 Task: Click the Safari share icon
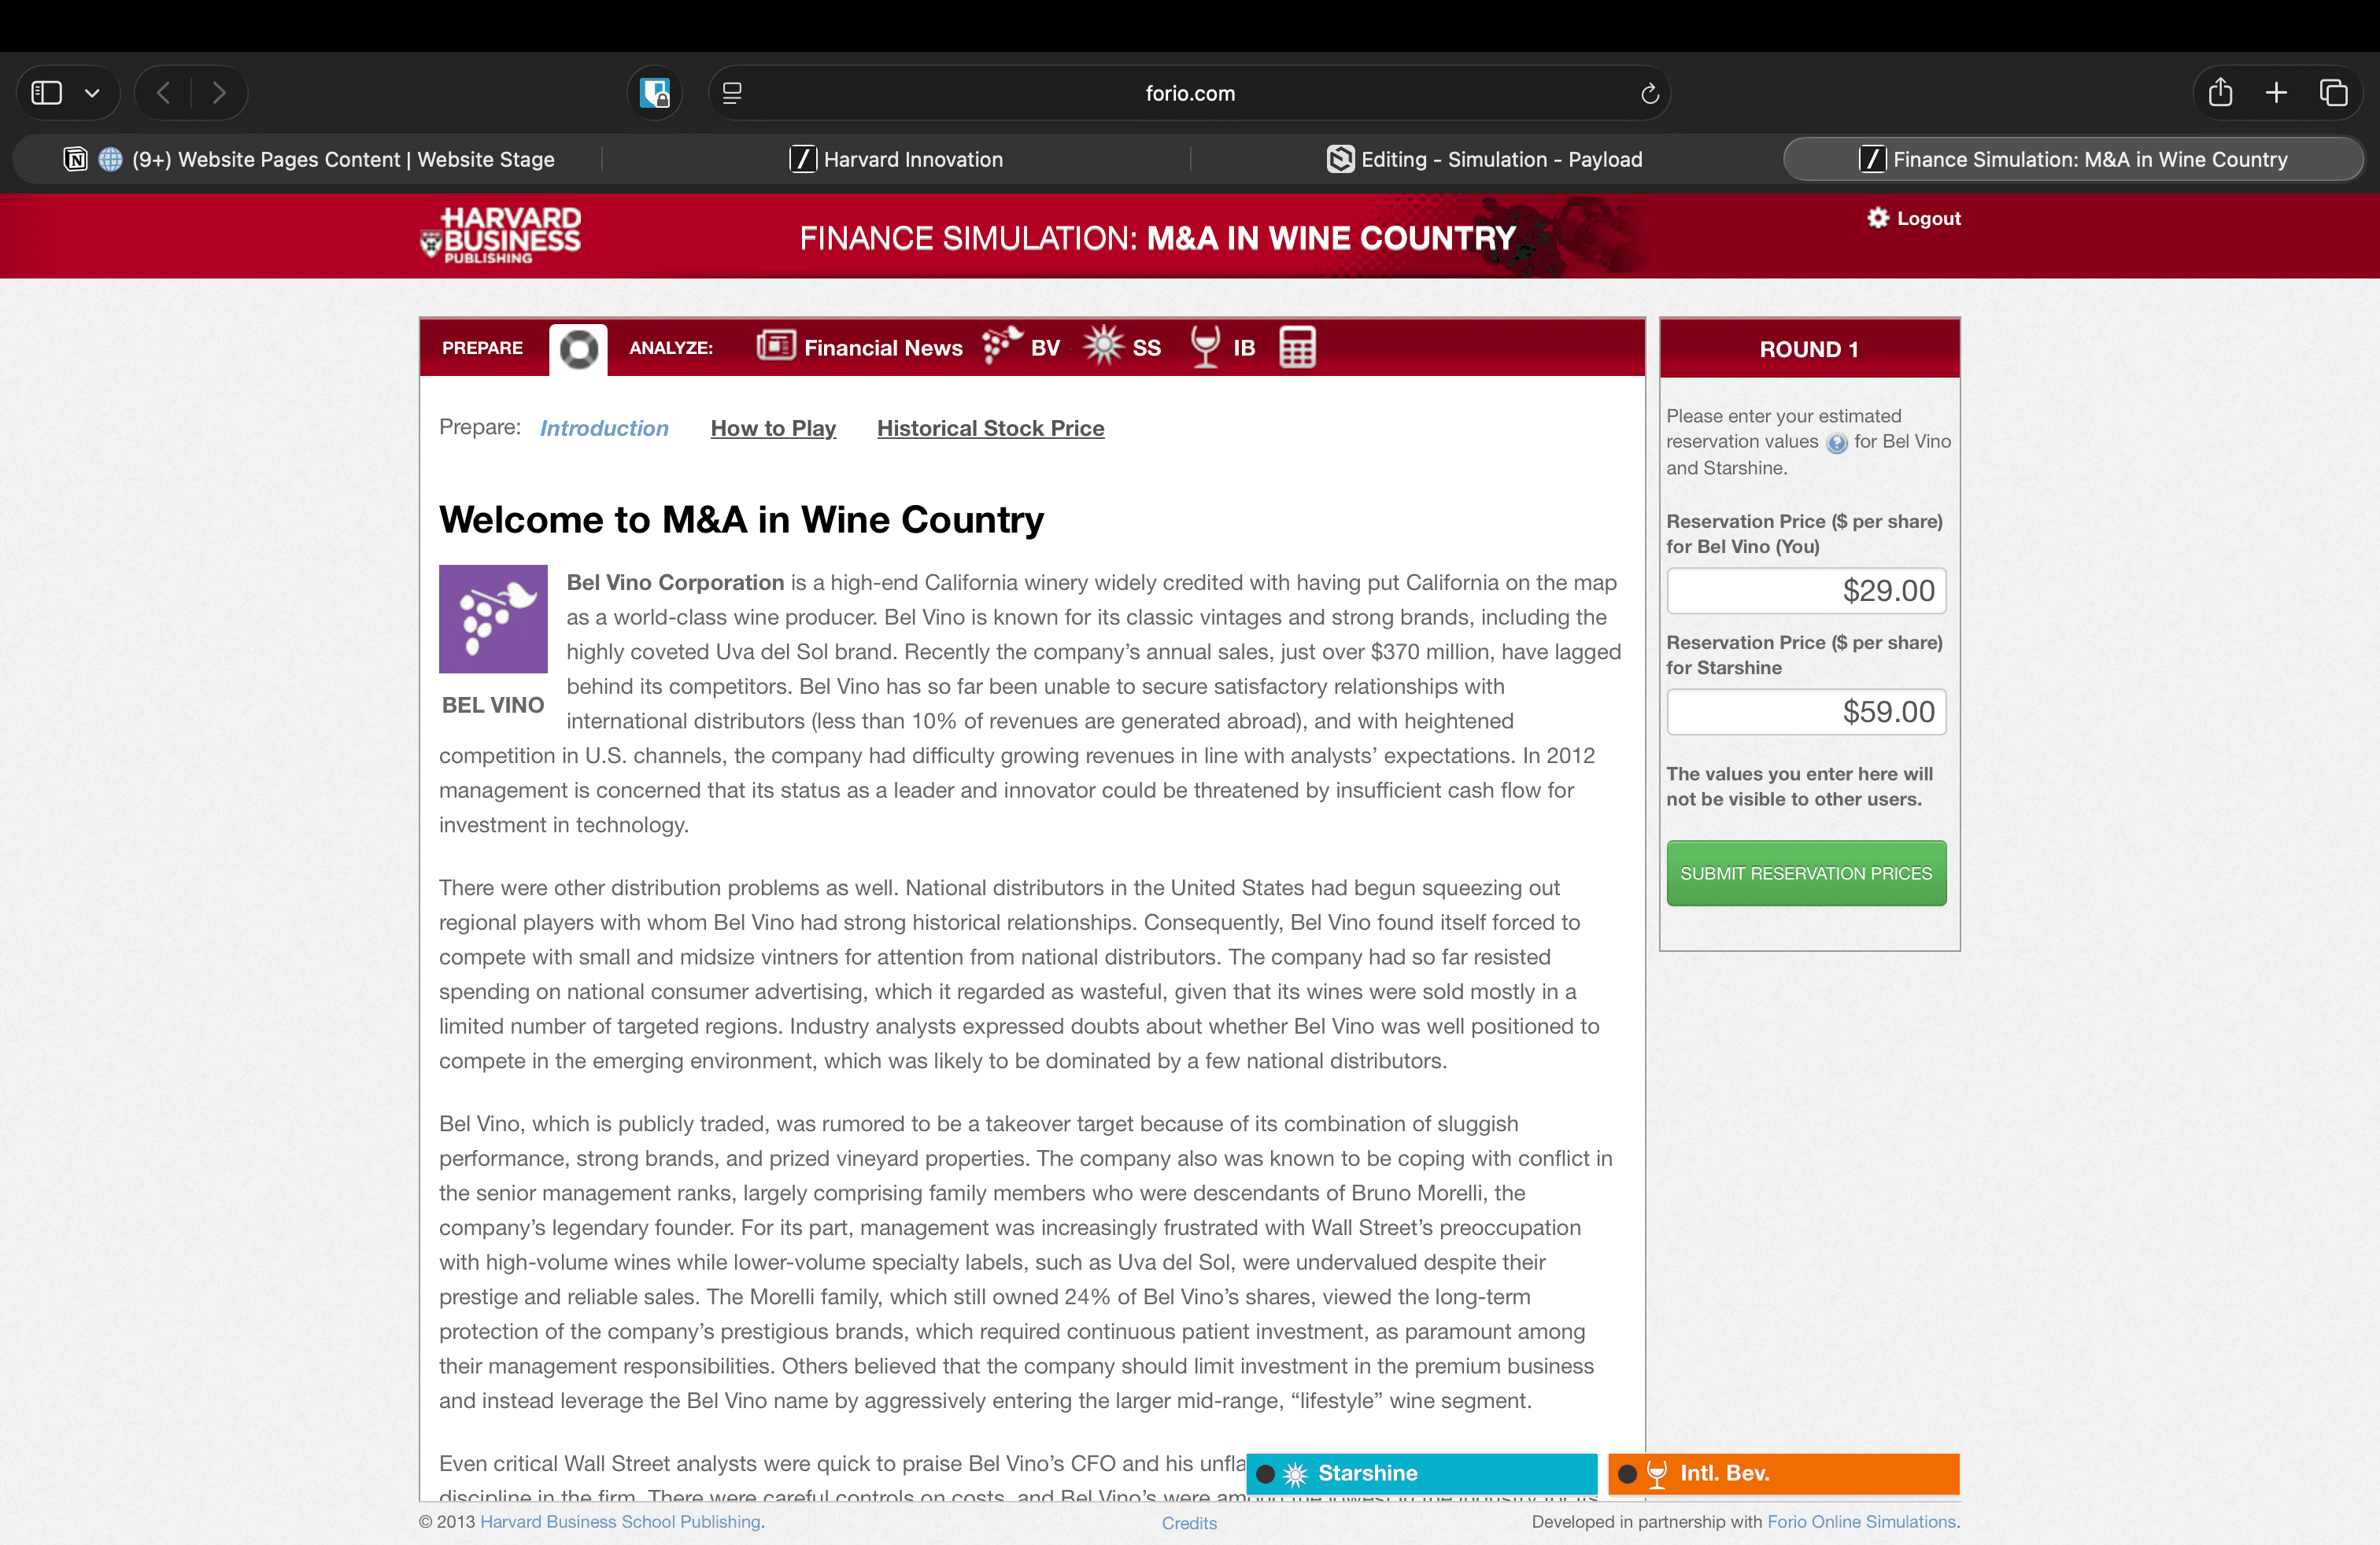point(2219,93)
